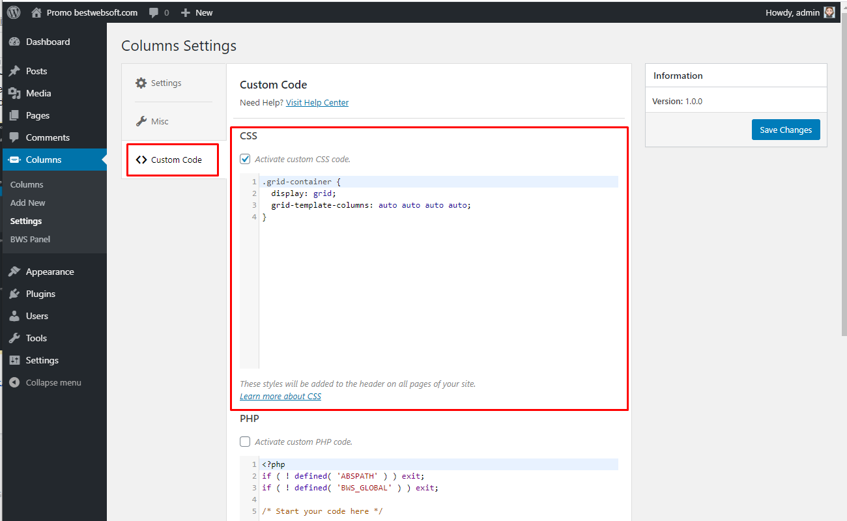Open the Columns submenu entry
Screen dimensions: 847x521
click(x=27, y=184)
